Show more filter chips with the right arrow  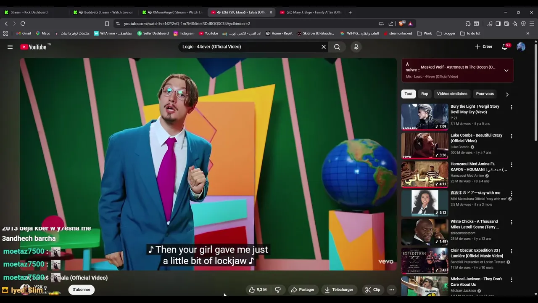coord(507,94)
